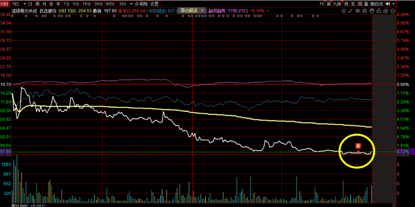The height and width of the screenshot is (207, 415).
Task: Open the top-right toolbar dropdown arrow
Action: (393, 4)
